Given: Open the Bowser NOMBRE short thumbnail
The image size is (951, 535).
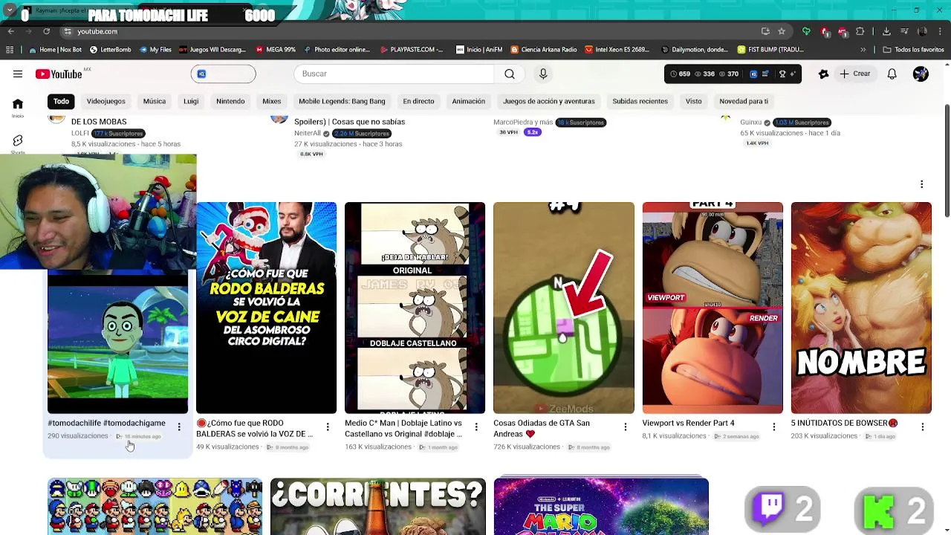Looking at the screenshot, I should coord(861,308).
